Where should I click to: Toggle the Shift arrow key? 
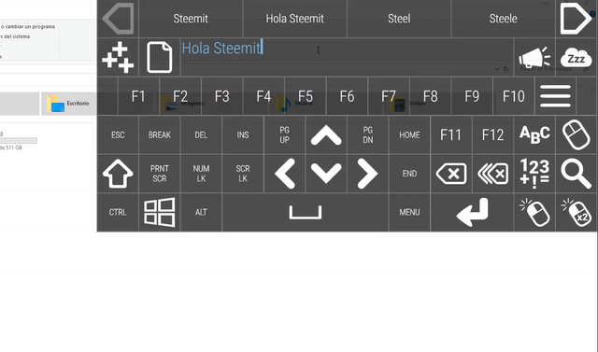(118, 174)
